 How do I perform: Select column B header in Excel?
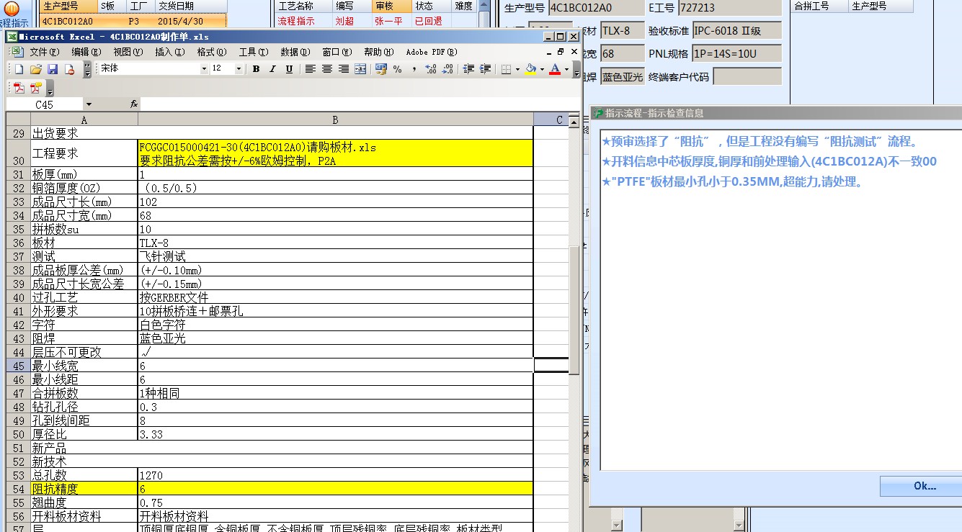click(x=336, y=120)
